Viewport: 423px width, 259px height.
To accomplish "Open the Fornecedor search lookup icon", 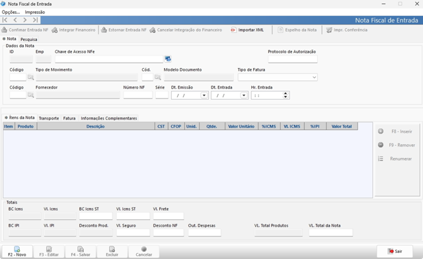I will coord(31,95).
